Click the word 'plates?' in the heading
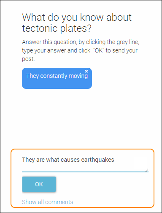 point(76,28)
